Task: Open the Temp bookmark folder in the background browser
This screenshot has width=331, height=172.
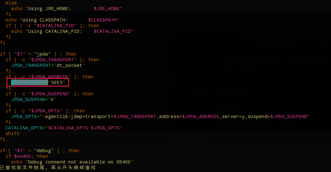Action: [x=200, y=160]
